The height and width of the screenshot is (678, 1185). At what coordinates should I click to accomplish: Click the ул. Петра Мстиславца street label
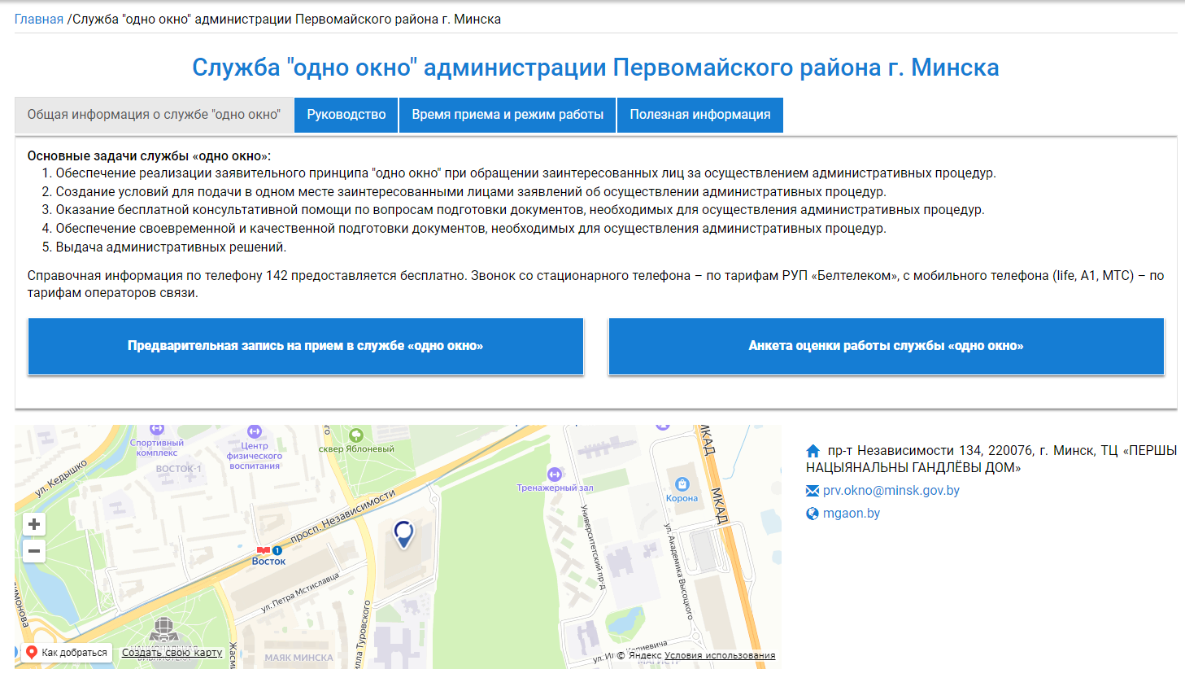pyautogui.click(x=300, y=593)
